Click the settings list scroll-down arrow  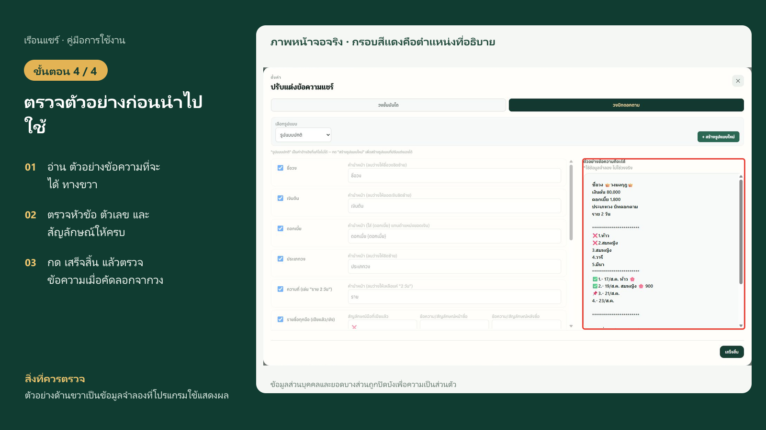[x=571, y=326]
